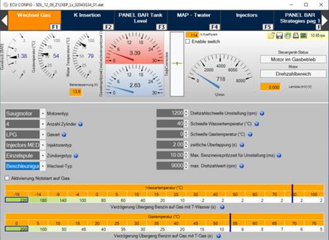This screenshot has height=240, width=329.
Task: Adjust Drehzahlschwelle Umstellung stepper arrows
Action: pyautogui.click(x=186, y=113)
